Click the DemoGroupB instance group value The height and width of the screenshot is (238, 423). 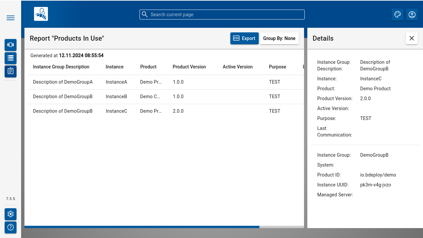(x=374, y=155)
